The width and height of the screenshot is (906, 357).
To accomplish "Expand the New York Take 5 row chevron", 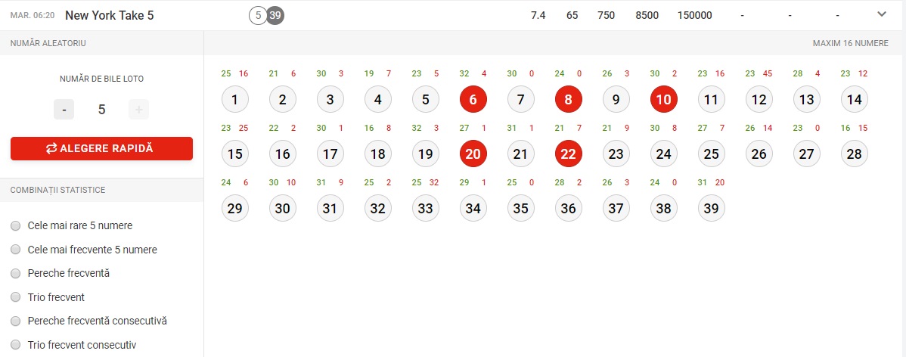I will pyautogui.click(x=882, y=14).
